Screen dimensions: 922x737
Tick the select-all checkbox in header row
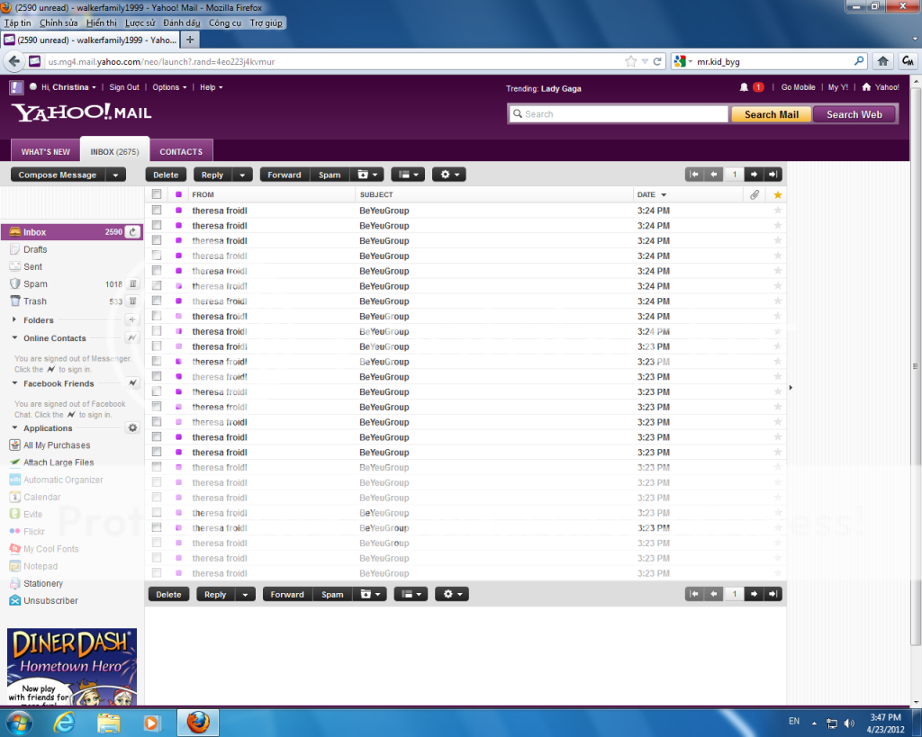157,194
